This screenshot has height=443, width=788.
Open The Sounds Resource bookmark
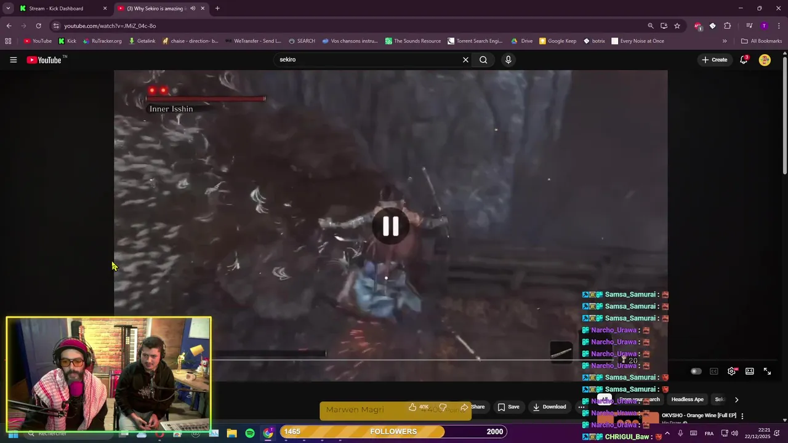pyautogui.click(x=413, y=41)
